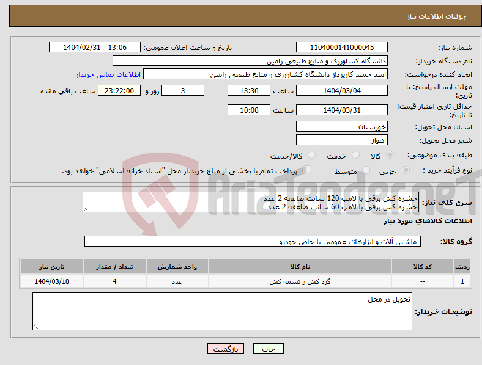The height and width of the screenshot is (365, 482).
Task: Select the متوسط purchase type radio
Action: click(x=366, y=170)
